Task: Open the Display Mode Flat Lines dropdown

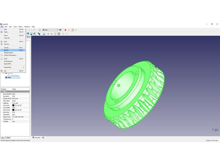Action: pyautogui.click(x=21, y=98)
